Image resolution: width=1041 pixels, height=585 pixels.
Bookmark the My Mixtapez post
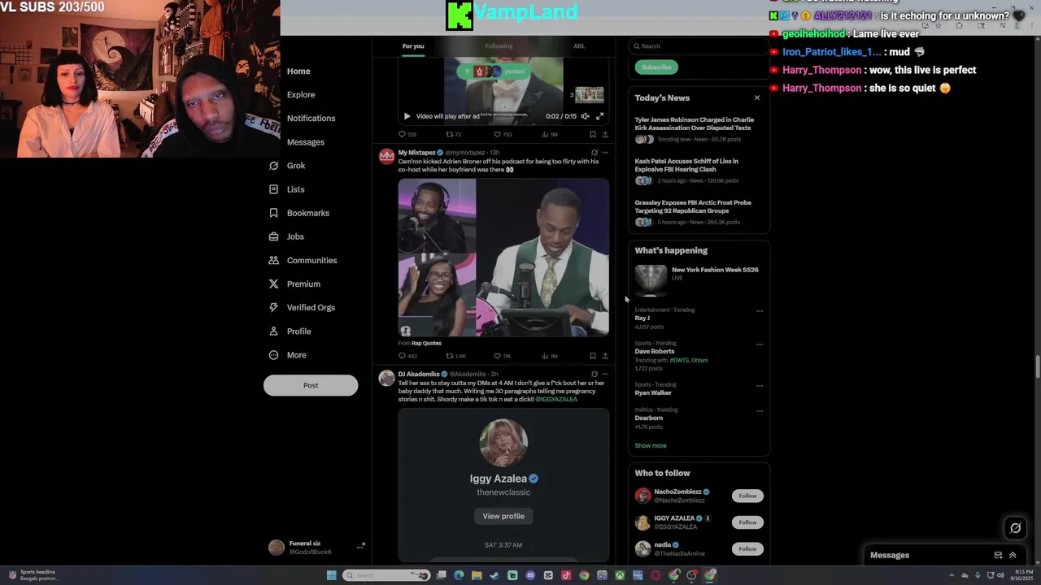pos(593,356)
